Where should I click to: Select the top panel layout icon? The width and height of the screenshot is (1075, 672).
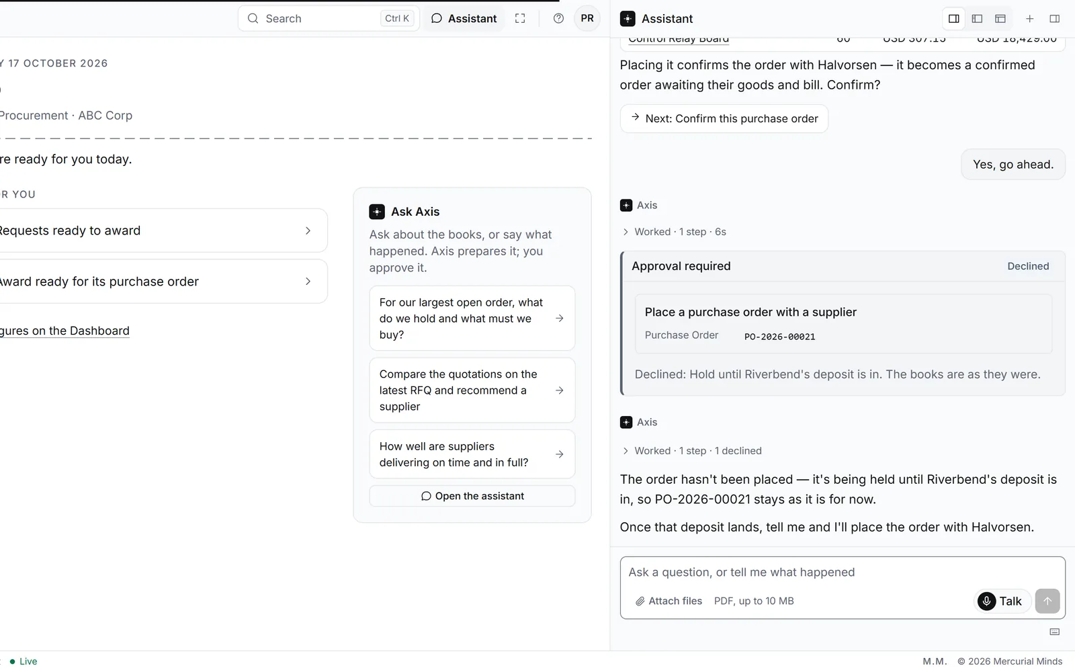pyautogui.click(x=1000, y=19)
